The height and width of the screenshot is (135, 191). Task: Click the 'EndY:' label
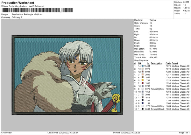[x=137, y=46]
